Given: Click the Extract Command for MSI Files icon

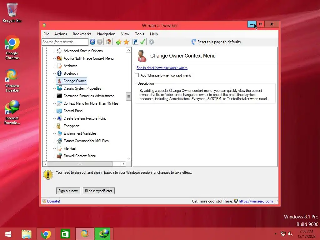Looking at the screenshot, I should 59,141.
